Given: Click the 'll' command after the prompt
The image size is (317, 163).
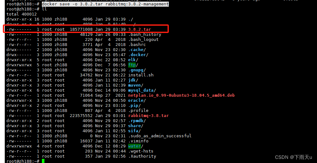Looking at the screenshot, I should 44,9.
